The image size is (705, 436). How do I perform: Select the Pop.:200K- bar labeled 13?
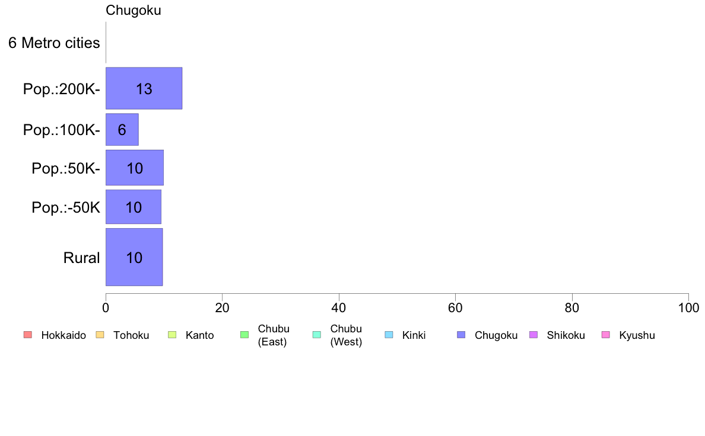144,88
